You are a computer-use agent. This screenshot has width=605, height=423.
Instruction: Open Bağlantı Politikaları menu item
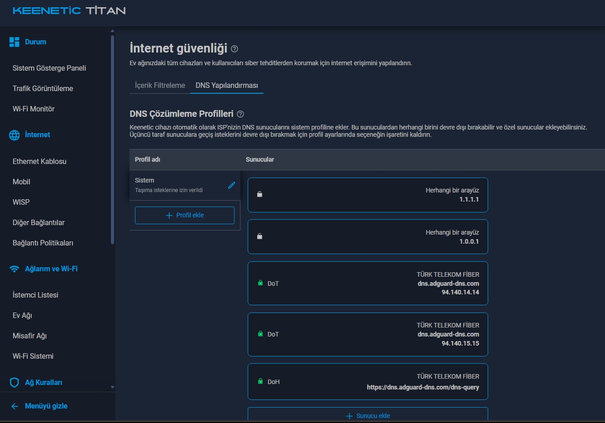click(43, 243)
